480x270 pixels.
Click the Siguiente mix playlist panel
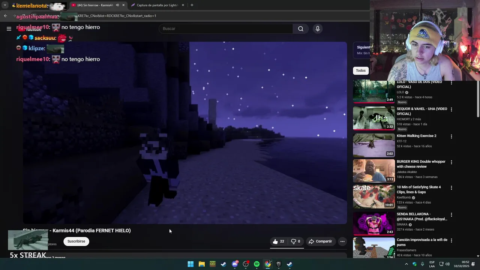(x=362, y=50)
